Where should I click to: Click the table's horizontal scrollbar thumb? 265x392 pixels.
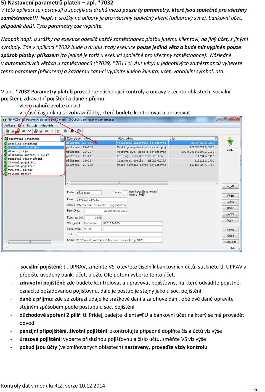tap(119, 183)
